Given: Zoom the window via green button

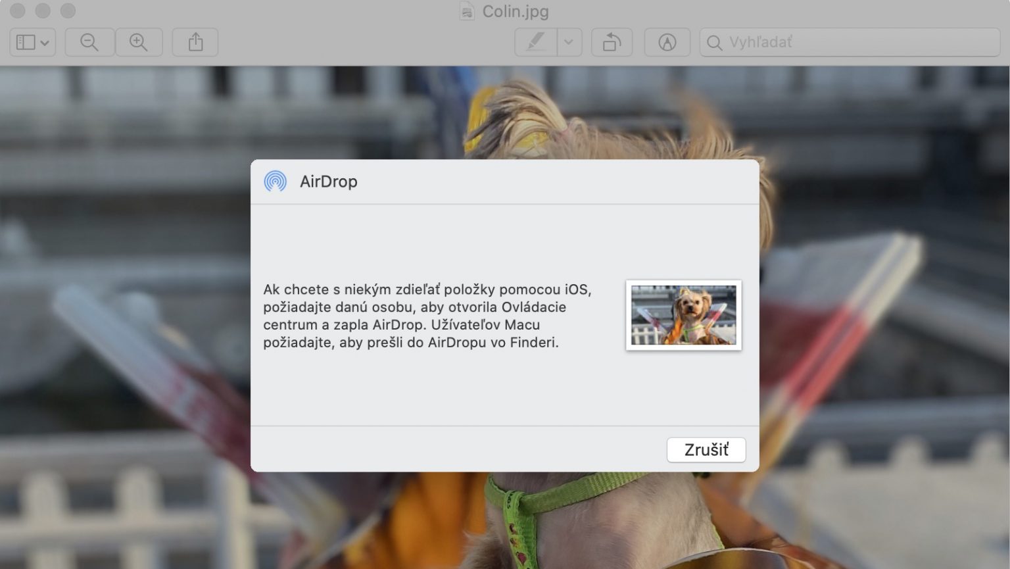Looking at the screenshot, I should [x=68, y=11].
